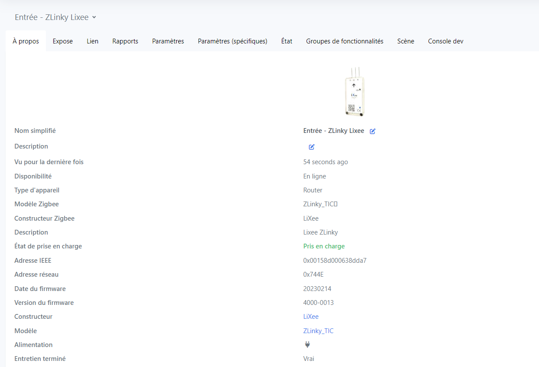Image resolution: width=539 pixels, height=367 pixels.
Task: Open the ZLinky_TIC model link
Action: pyautogui.click(x=318, y=331)
